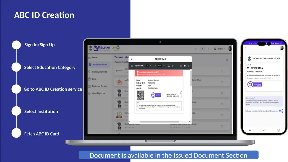Viewport: 288px width, 162px height.
Task: Download the Aadhaar document row
Action: coord(222,82)
